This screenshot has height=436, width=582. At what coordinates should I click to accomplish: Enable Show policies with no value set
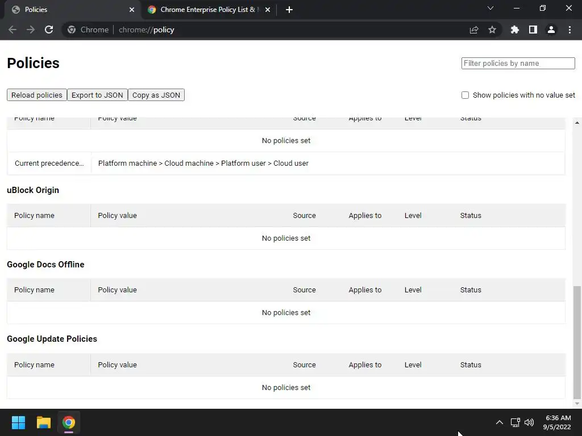click(x=465, y=95)
